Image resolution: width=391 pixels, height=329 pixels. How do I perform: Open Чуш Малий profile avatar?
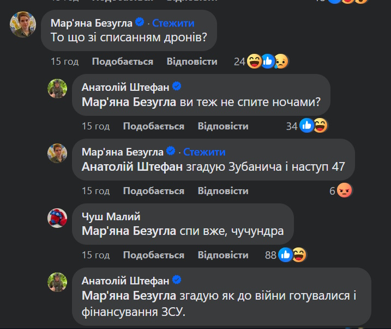pos(57,218)
